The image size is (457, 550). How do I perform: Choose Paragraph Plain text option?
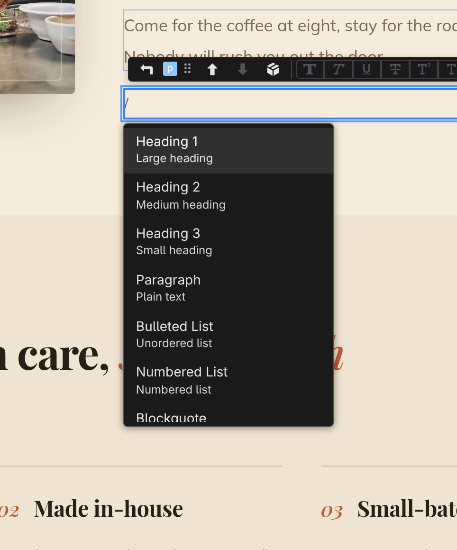point(228,288)
